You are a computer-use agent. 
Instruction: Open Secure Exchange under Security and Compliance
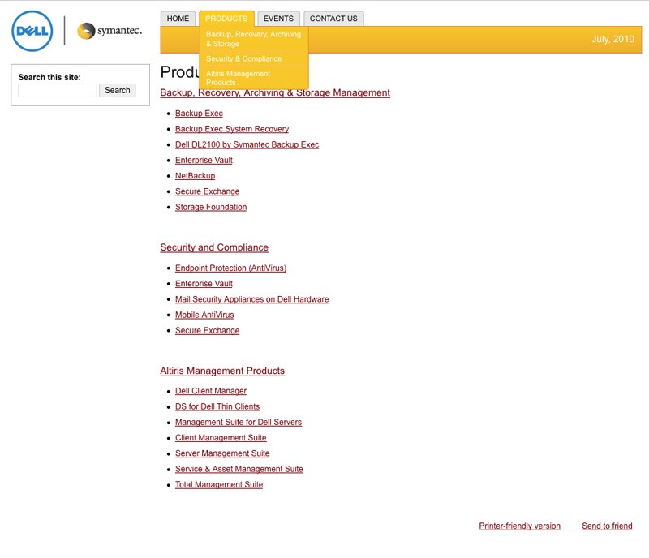(x=208, y=331)
